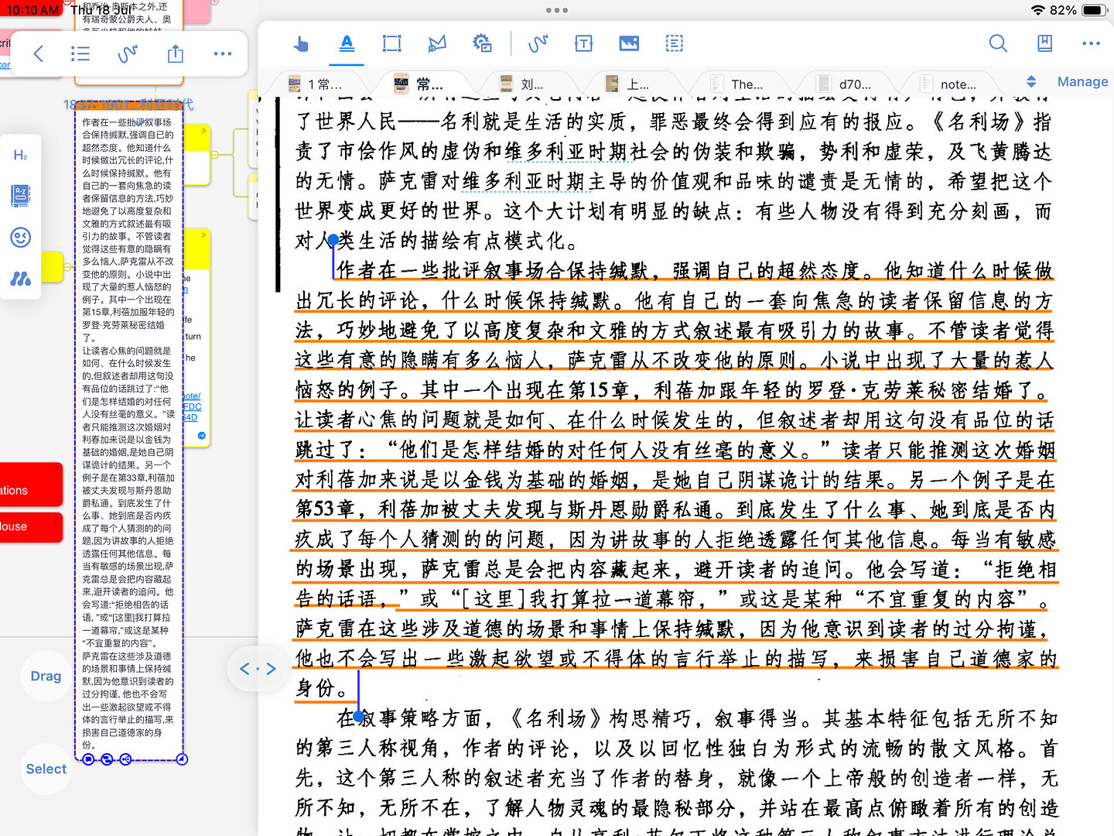Open mindmap toolbar more options
This screenshot has width=1114, height=836.
[x=223, y=53]
